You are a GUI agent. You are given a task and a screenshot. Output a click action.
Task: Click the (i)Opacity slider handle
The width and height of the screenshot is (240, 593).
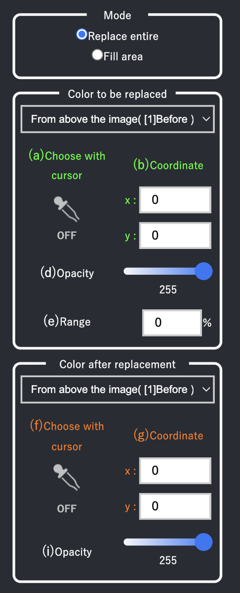[x=204, y=542]
